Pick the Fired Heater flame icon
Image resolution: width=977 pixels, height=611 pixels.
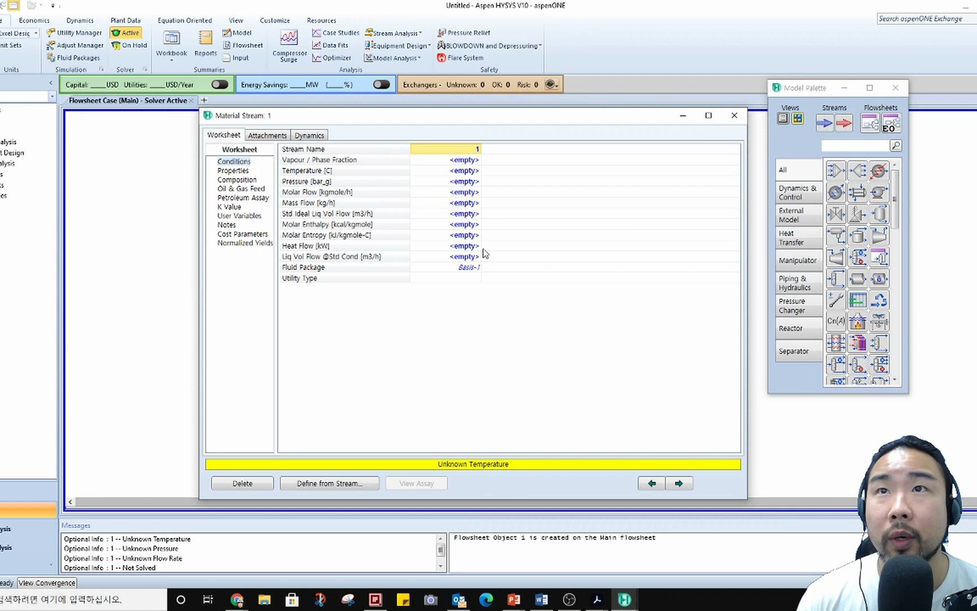pyautogui.click(x=857, y=321)
